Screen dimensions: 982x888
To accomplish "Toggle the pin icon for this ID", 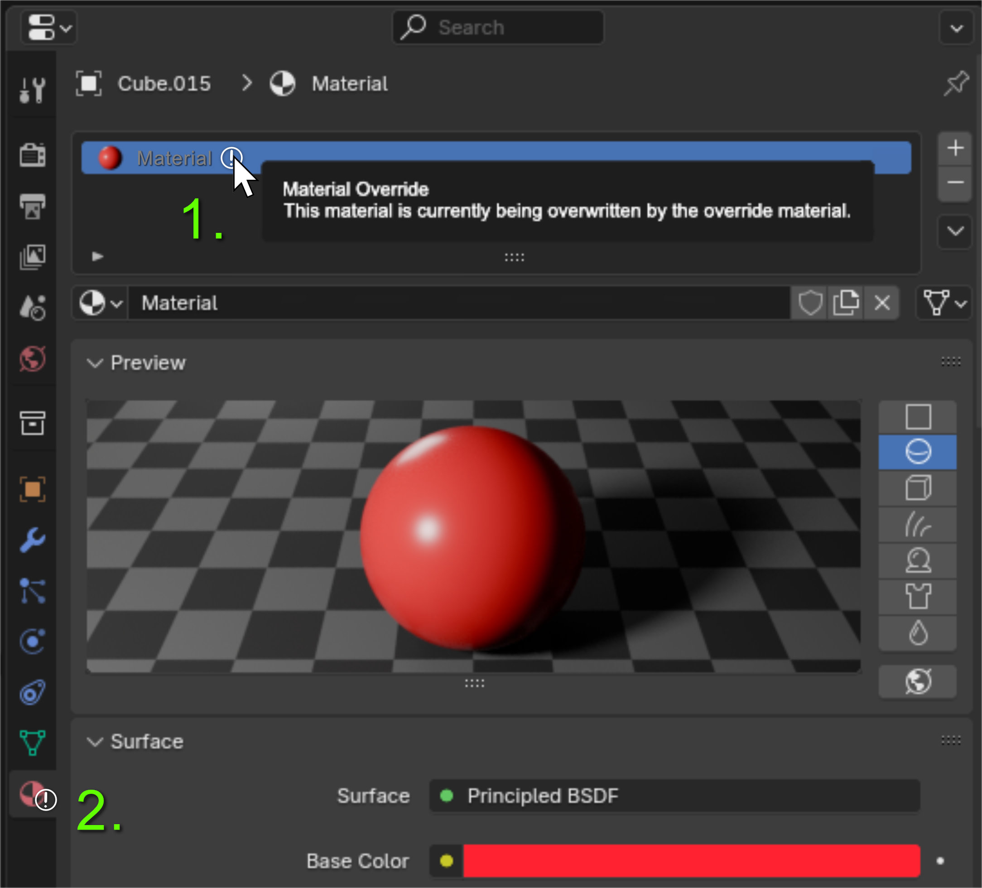I will [x=956, y=83].
